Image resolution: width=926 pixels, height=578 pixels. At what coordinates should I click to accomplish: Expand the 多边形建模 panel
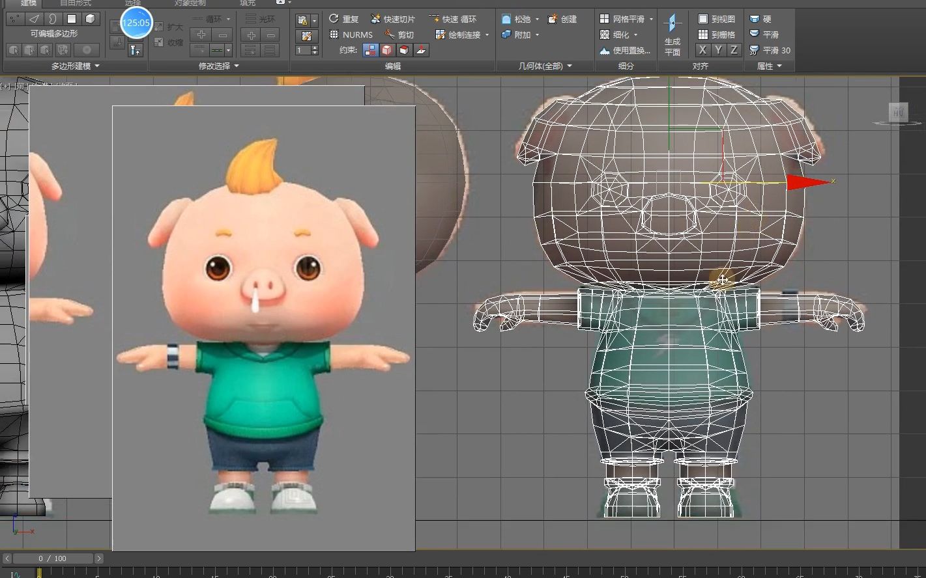pyautogui.click(x=76, y=66)
